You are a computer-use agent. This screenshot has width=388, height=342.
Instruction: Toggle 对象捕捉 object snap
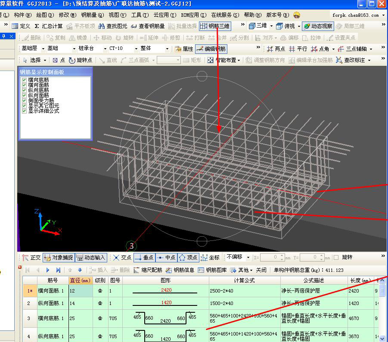(x=59, y=258)
